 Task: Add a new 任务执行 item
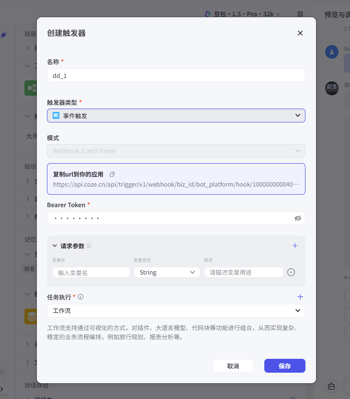point(300,297)
